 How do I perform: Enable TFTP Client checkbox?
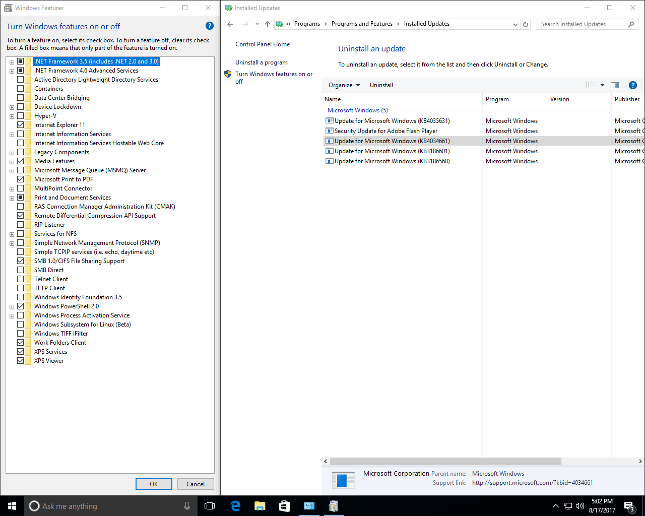(x=21, y=288)
